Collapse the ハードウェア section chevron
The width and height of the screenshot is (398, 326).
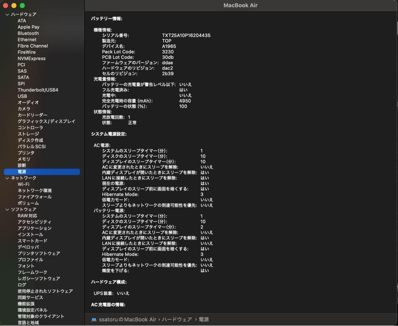click(7, 14)
